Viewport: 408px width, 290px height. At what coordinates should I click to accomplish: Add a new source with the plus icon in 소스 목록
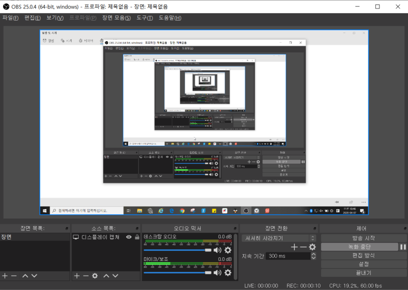click(x=77, y=276)
